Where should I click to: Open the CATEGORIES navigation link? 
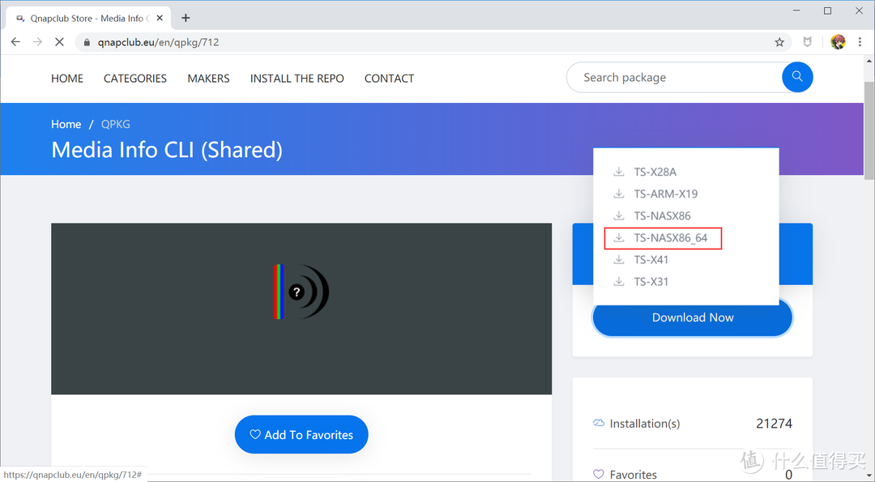tap(135, 78)
